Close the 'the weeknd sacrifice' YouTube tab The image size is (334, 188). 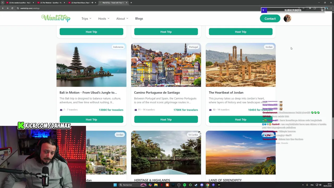33,3
